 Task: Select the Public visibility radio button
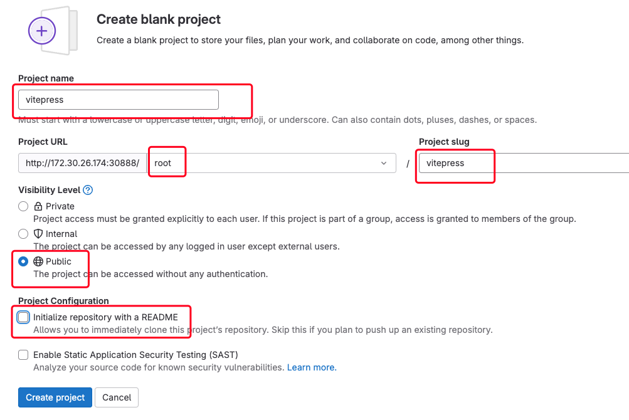(x=23, y=261)
